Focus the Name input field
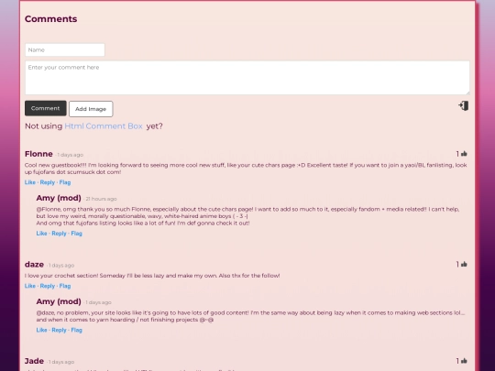The image size is (495, 371). pyautogui.click(x=65, y=49)
